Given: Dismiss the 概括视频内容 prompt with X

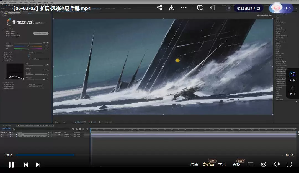Looking at the screenshot, I should (228, 8).
